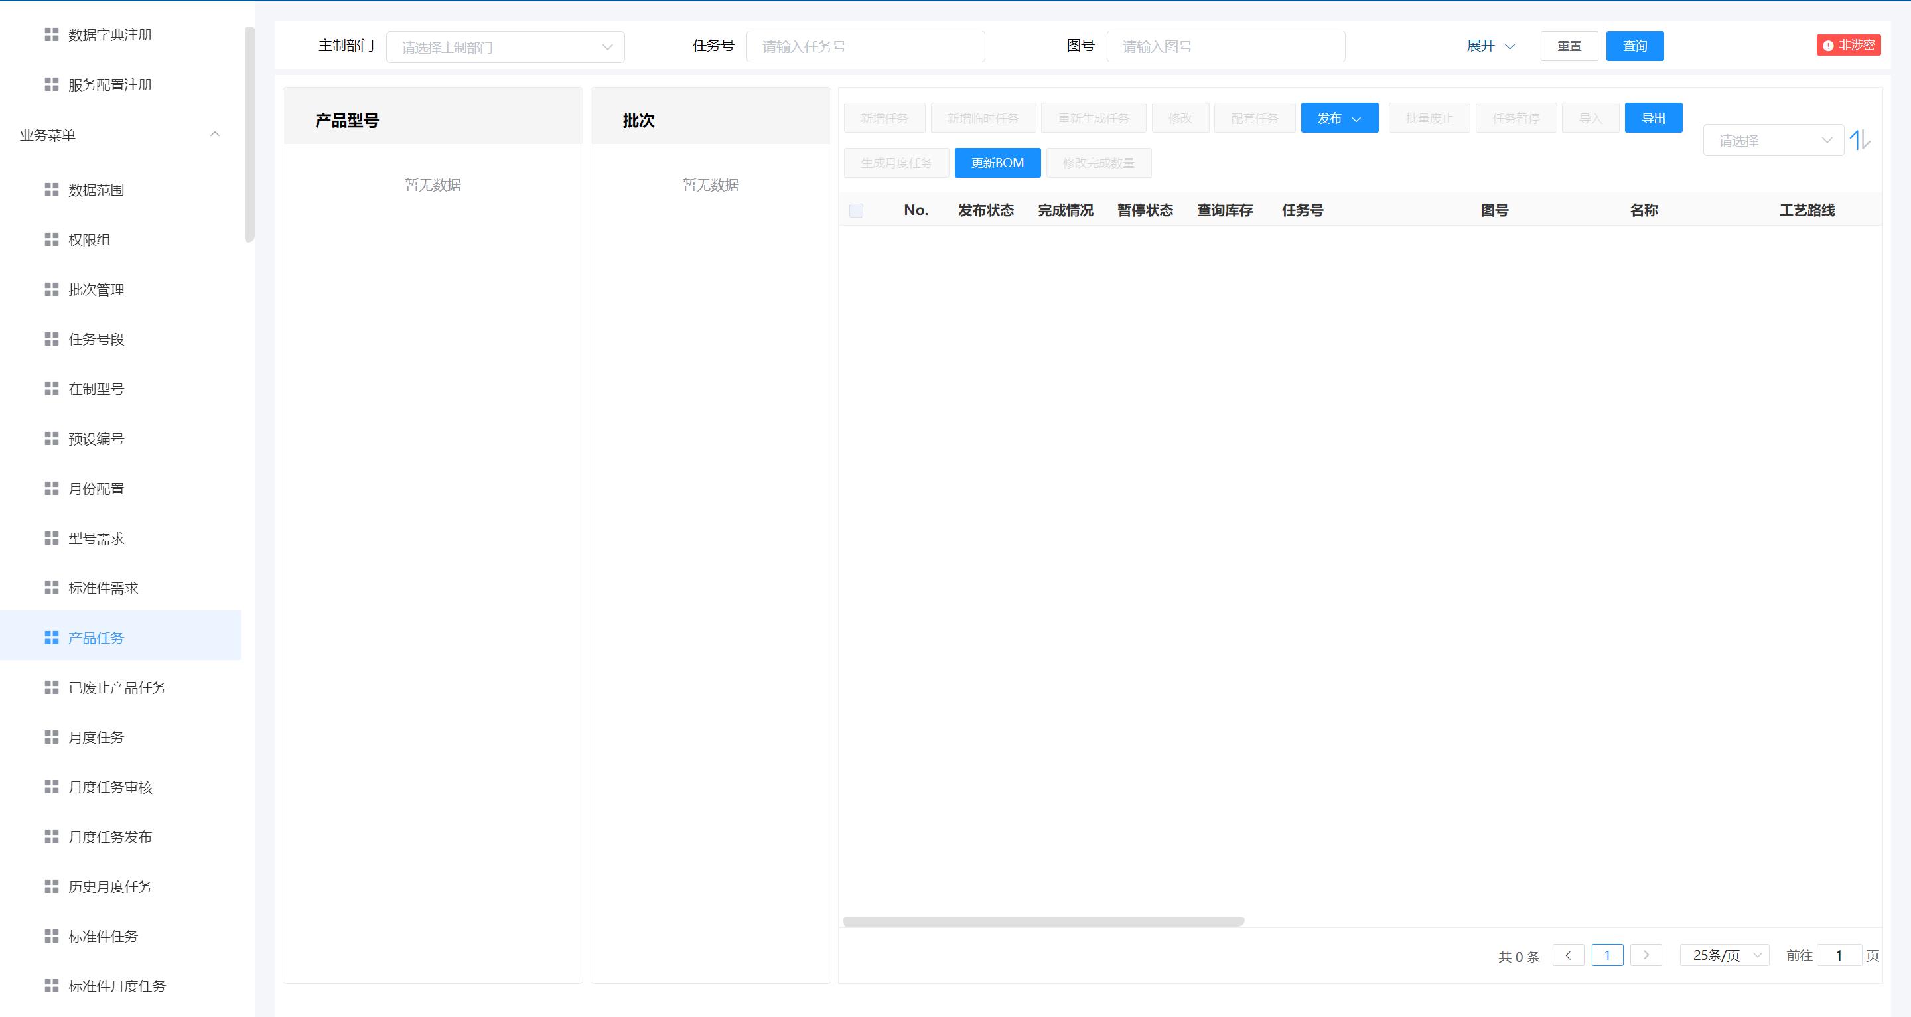This screenshot has width=1911, height=1017.
Task: Open the 请选择 sort field dropdown
Action: [1773, 140]
